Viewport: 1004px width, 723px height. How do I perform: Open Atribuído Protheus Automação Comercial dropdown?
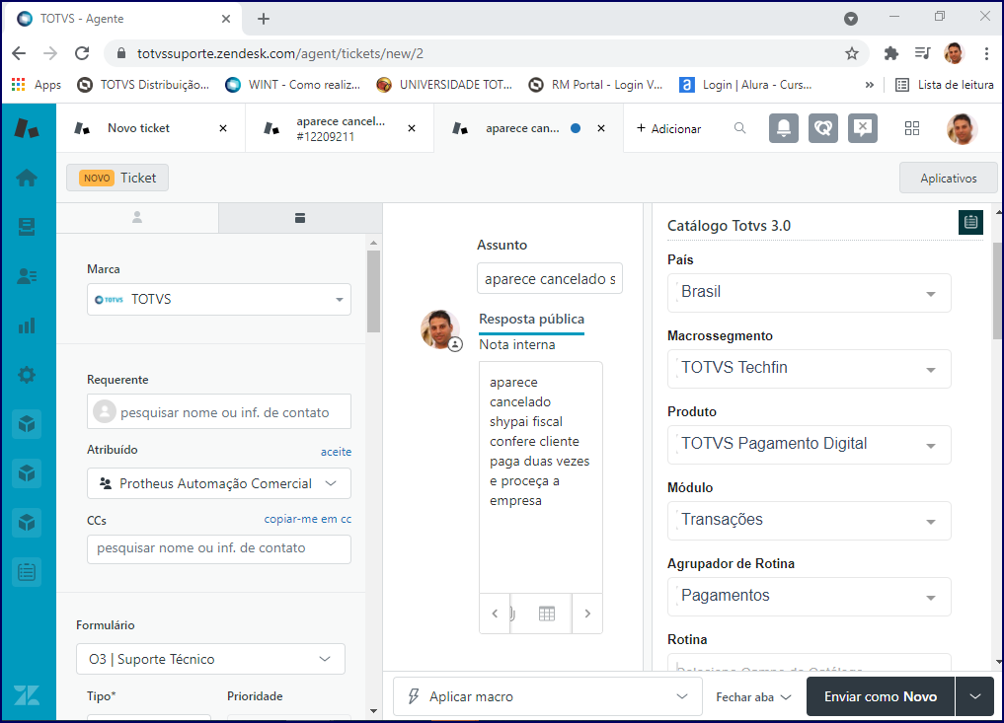pos(219,483)
